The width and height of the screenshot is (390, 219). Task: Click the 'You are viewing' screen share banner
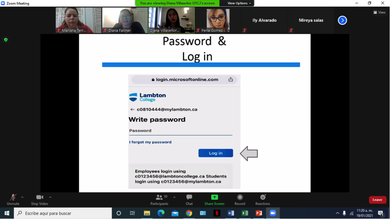[x=177, y=3]
